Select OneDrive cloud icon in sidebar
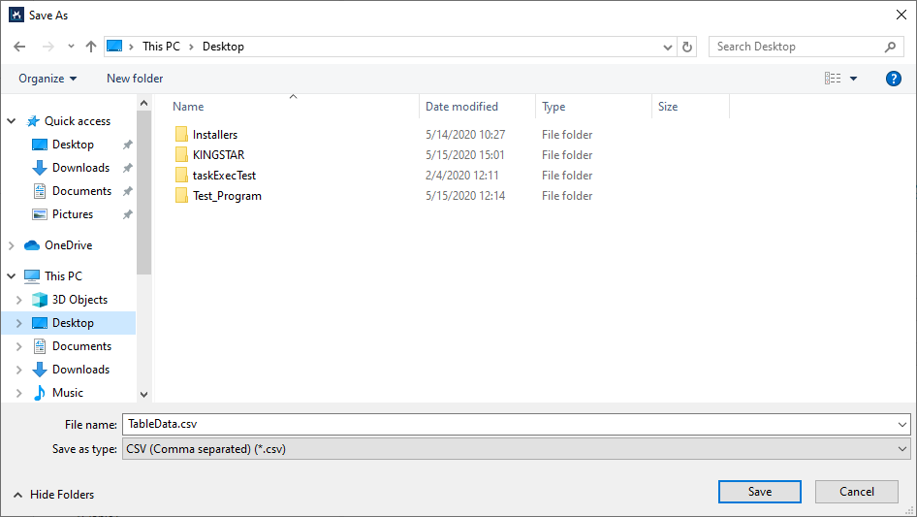This screenshot has height=517, width=917. pyautogui.click(x=32, y=245)
